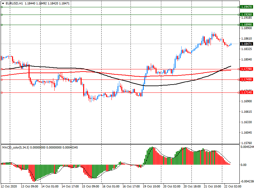Click the latest candle at the current price

click(231, 44)
